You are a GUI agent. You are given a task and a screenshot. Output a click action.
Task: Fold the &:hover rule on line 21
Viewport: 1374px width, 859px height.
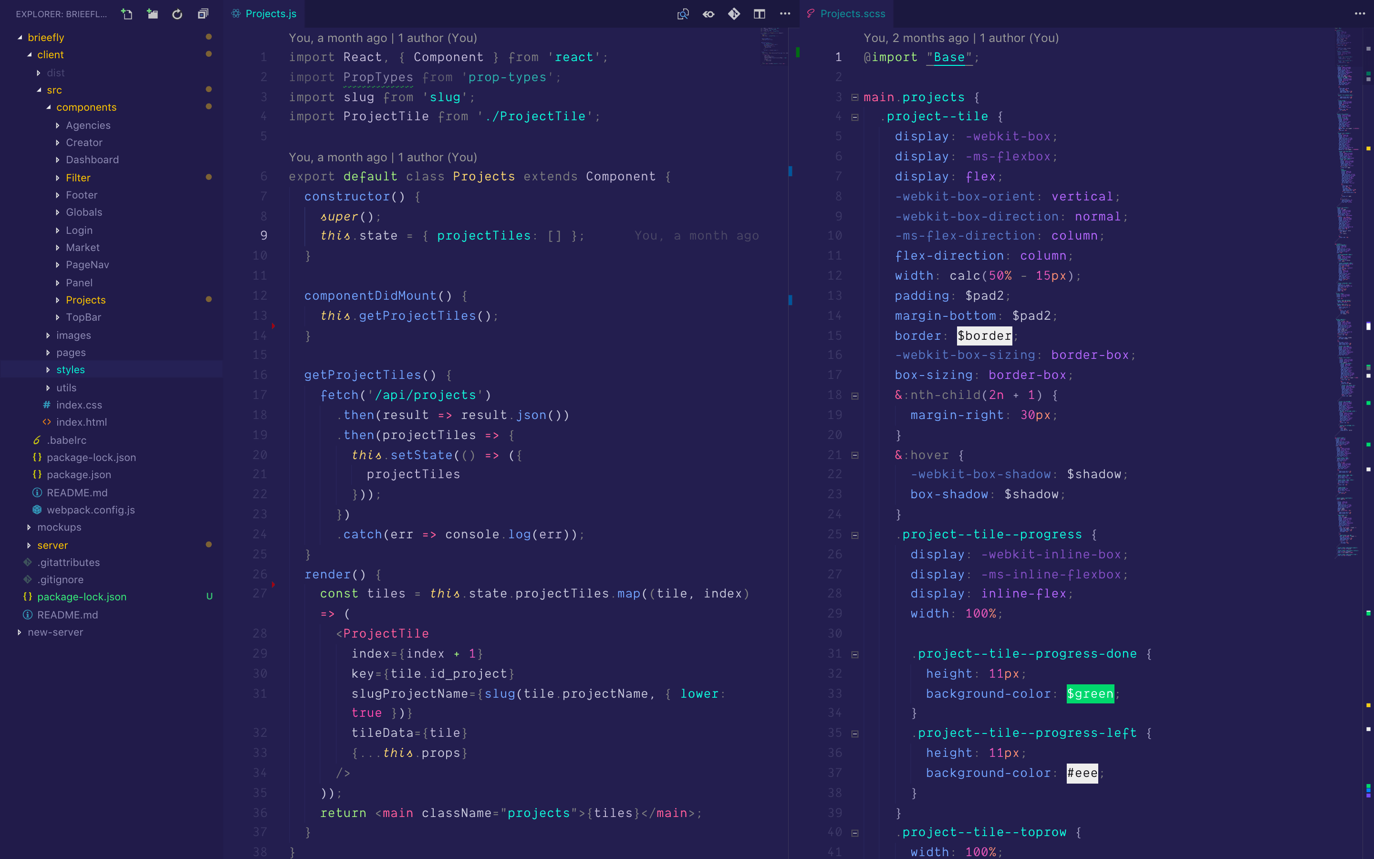click(x=854, y=455)
